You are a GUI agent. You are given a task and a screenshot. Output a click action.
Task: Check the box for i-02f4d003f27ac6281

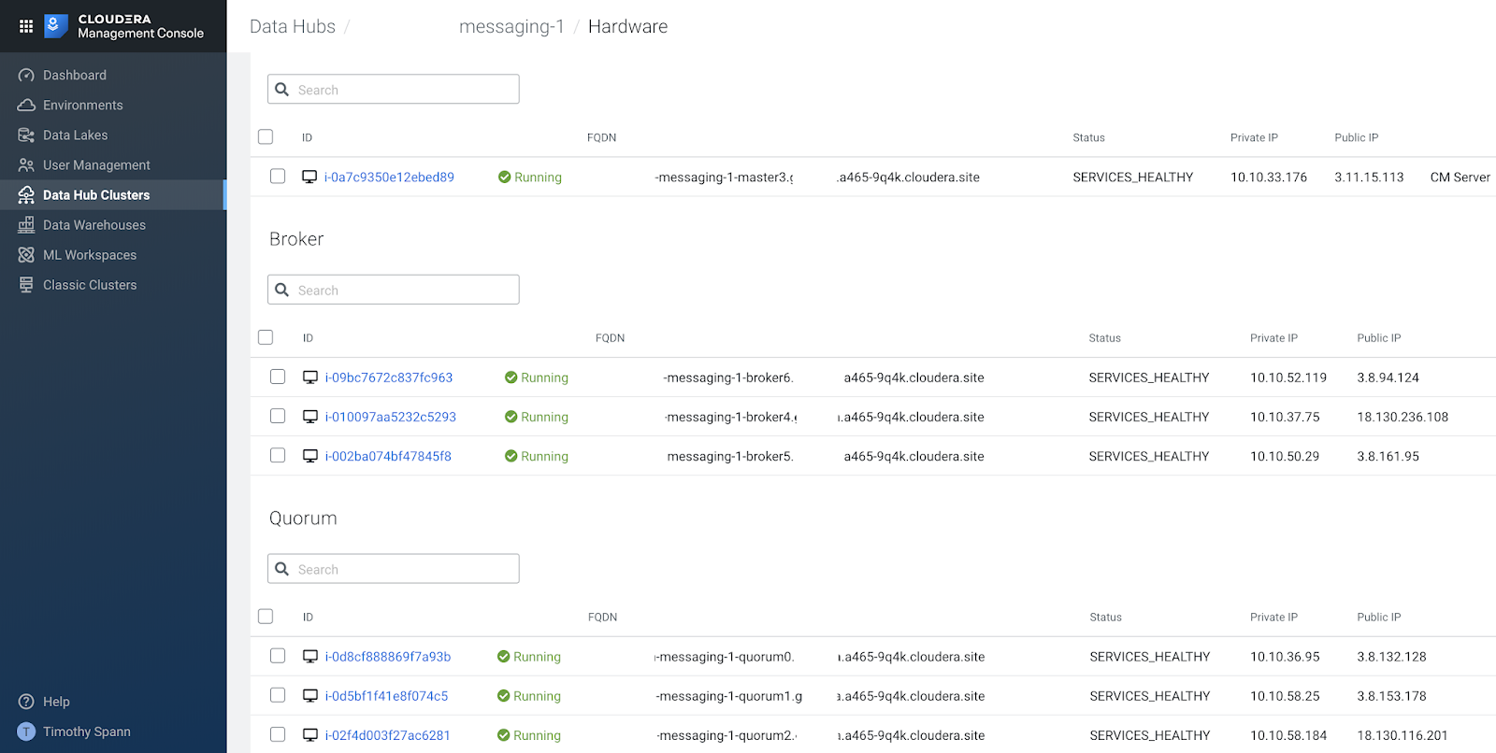(278, 734)
